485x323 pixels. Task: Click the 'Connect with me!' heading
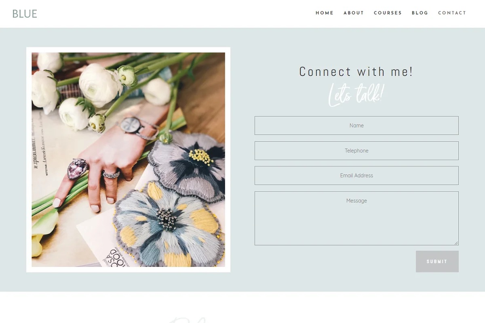[356, 71]
